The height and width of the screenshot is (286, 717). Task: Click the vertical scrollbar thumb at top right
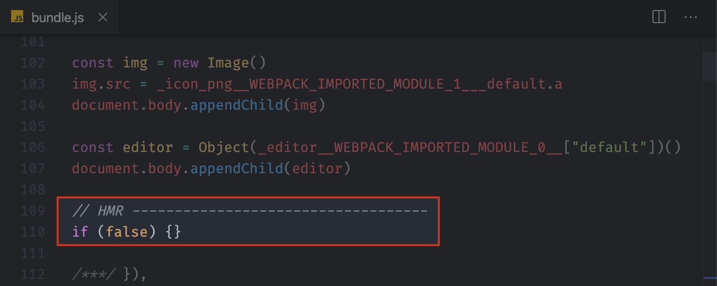pyautogui.click(x=710, y=65)
